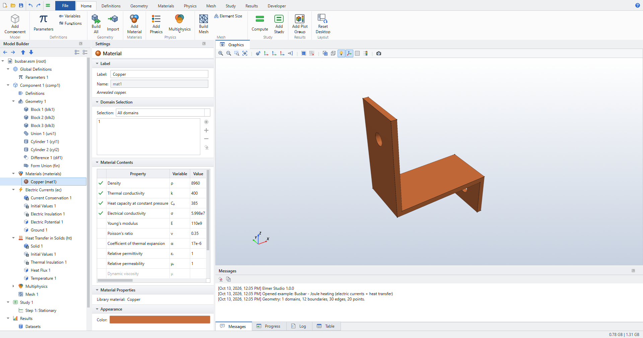Image resolution: width=643 pixels, height=338 pixels.
Task: Move the node up with the up arrow
Action: coord(23,52)
